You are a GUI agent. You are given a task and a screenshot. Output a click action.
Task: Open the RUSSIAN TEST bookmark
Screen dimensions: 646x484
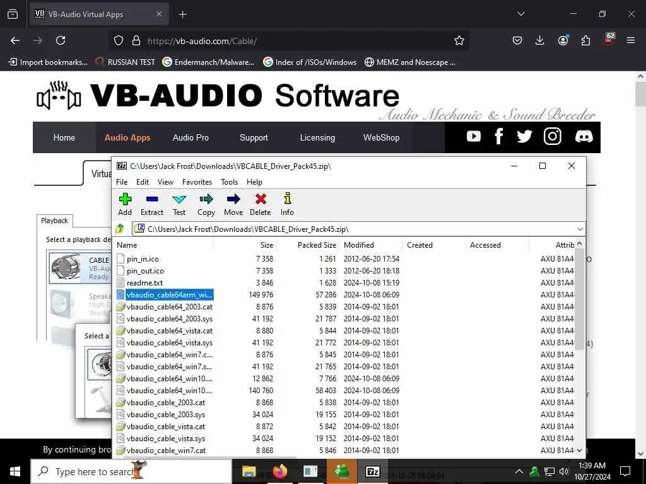125,62
